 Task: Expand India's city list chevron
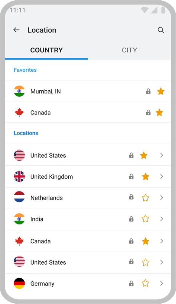point(162,219)
